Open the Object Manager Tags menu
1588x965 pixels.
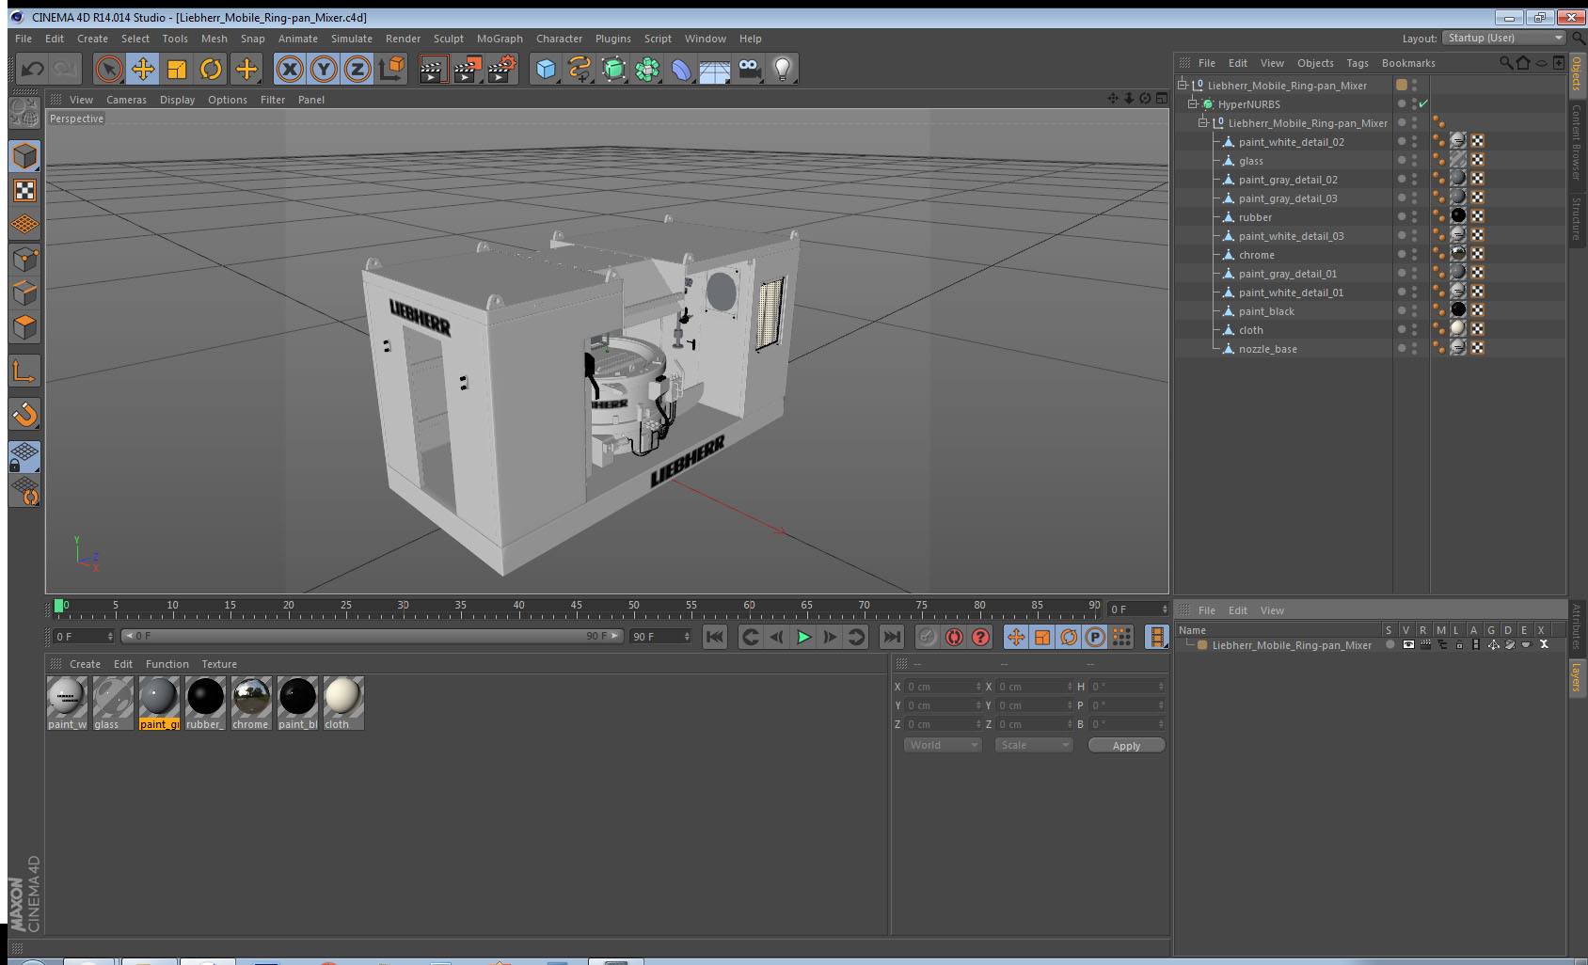click(1358, 63)
